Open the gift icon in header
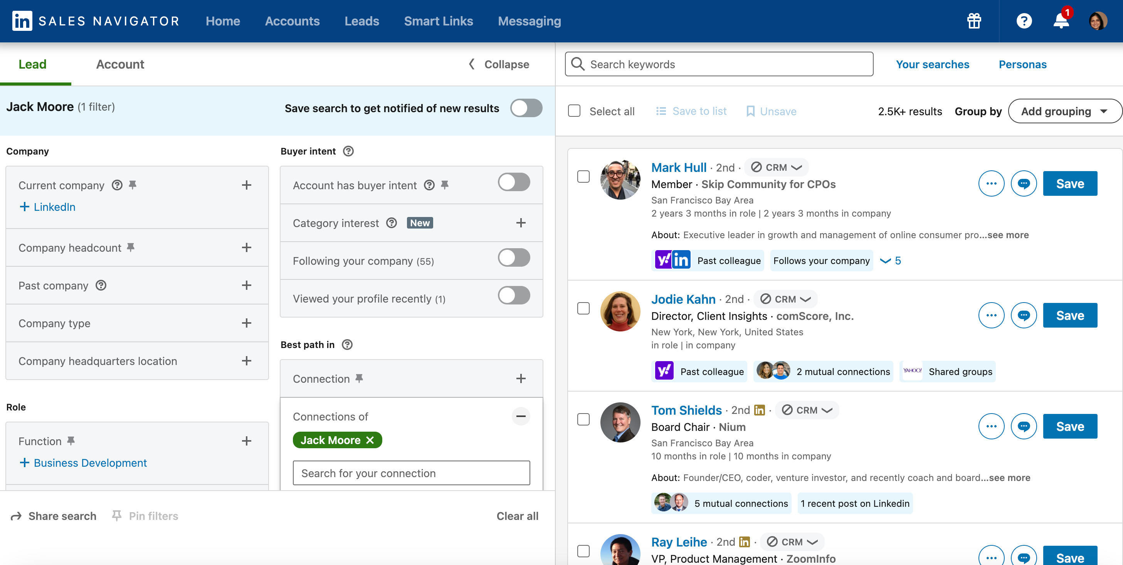 [974, 21]
